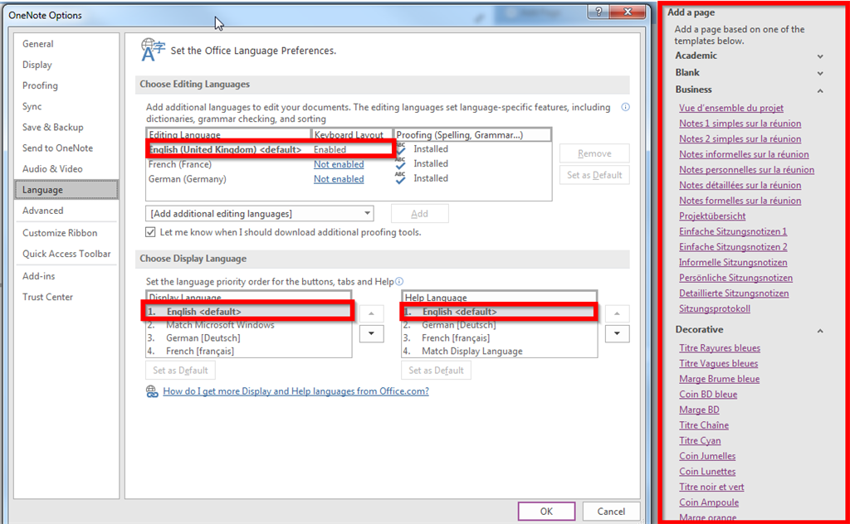Open 'Vue d'ensemble du projet' template
The width and height of the screenshot is (850, 524).
731,108
